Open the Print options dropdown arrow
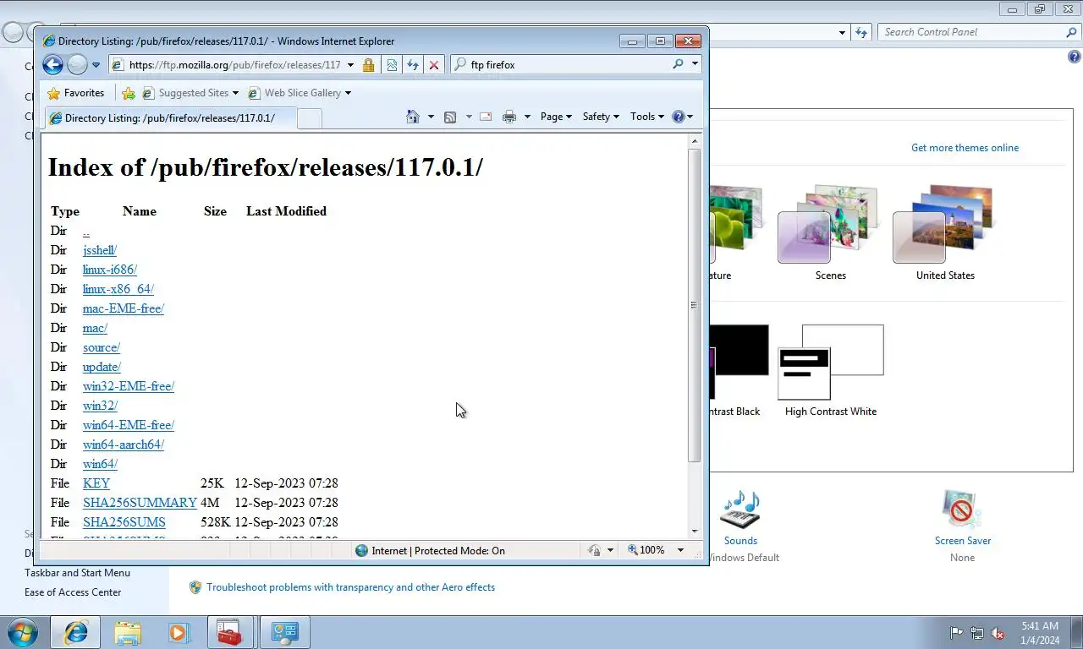The height and width of the screenshot is (649, 1083). pos(527,117)
